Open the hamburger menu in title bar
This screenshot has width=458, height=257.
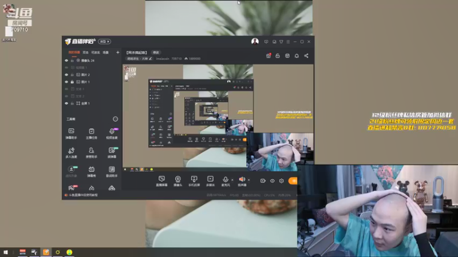pyautogui.click(x=288, y=42)
